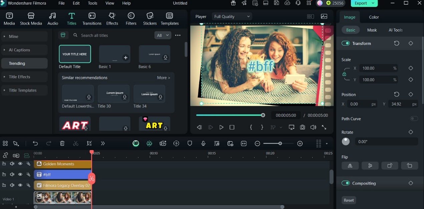Open the AI Tools tab
The width and height of the screenshot is (424, 209).
pyautogui.click(x=396, y=30)
